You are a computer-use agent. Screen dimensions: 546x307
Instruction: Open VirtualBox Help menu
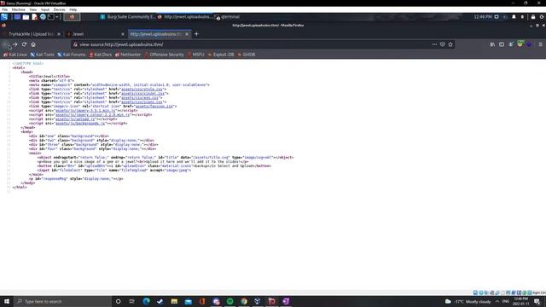(73, 9)
